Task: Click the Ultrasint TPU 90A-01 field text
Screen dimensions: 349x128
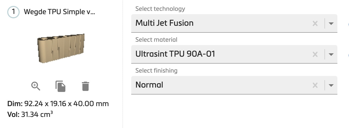Action: pyautogui.click(x=175, y=54)
